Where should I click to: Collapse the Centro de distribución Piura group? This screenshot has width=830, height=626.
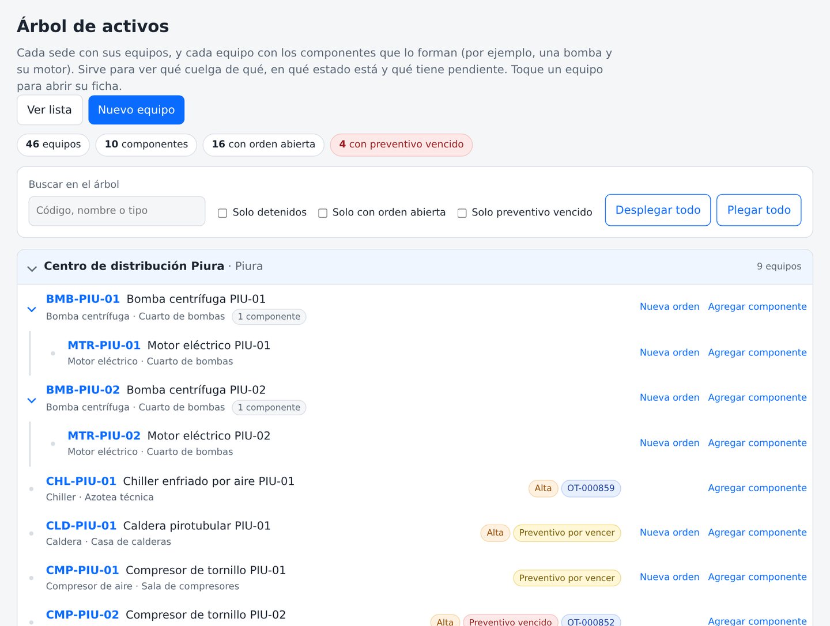tap(32, 268)
